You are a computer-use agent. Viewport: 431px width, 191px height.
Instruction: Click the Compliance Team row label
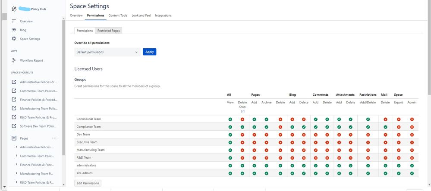(x=88, y=127)
